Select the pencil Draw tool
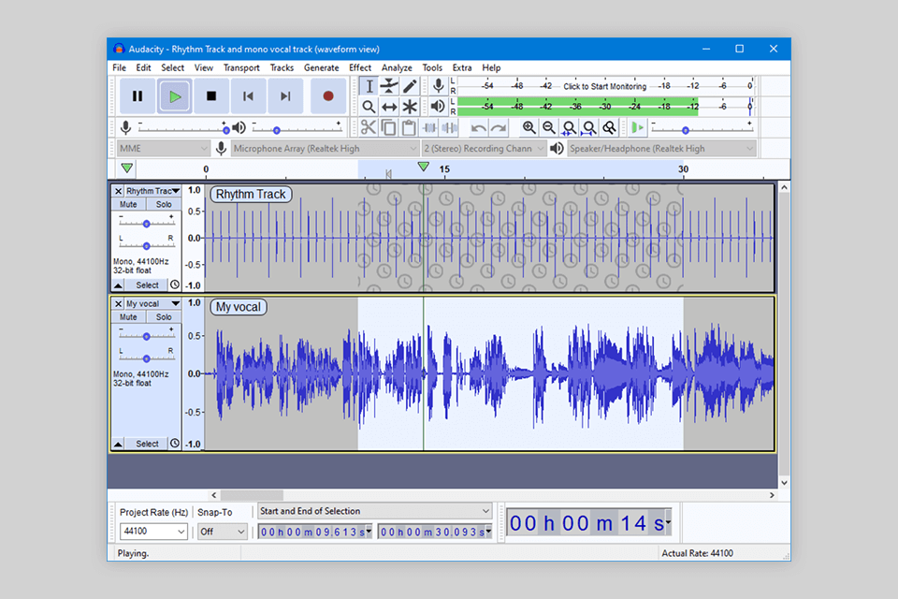The image size is (898, 599). tap(410, 86)
